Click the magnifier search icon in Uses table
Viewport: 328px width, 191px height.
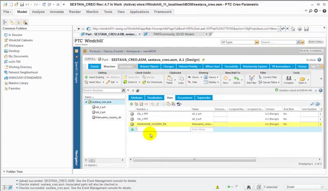coord(312,104)
